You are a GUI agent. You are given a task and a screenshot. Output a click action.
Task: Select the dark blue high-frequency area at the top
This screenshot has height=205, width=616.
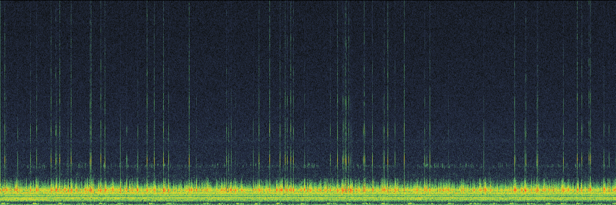pos(308,31)
